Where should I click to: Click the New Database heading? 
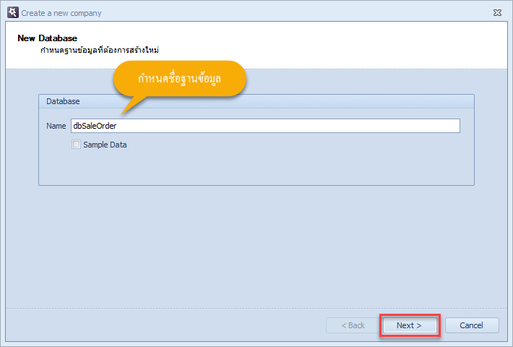[48, 38]
